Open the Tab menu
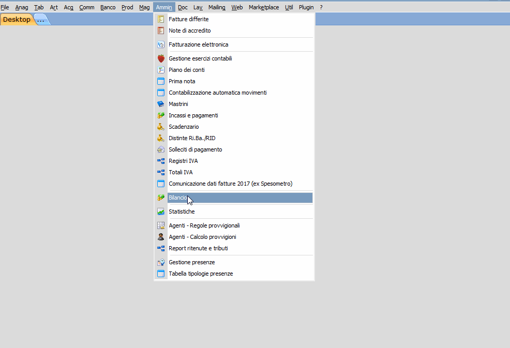The image size is (510, 348). (39, 7)
